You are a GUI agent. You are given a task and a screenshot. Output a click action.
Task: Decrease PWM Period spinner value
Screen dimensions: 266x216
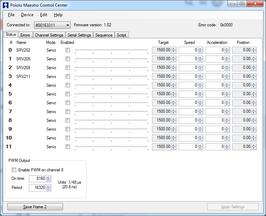[x=49, y=189]
